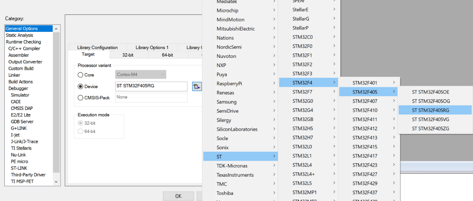Expand the STM32F7 family submenu
Screen dimensions: 473x201
point(308,92)
